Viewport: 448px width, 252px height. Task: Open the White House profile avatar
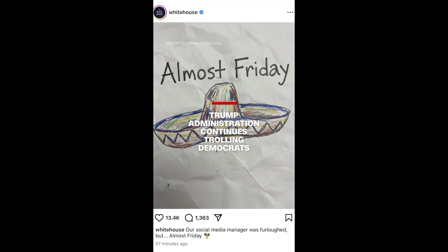160,13
